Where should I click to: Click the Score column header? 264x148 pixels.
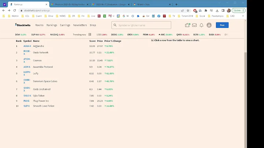(x=92, y=41)
